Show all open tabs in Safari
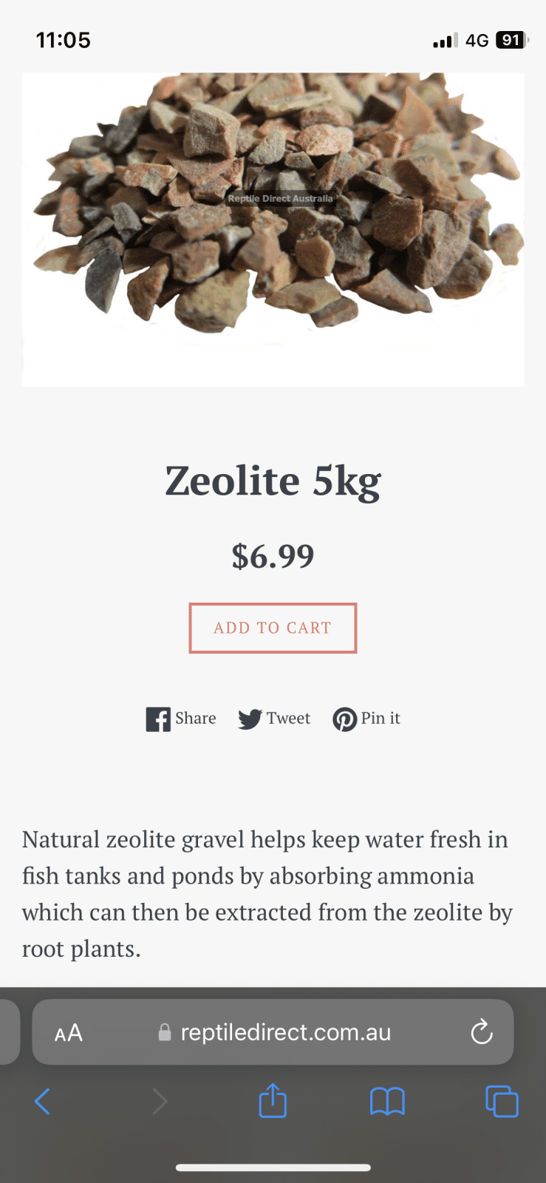Viewport: 546px width, 1183px height. [x=502, y=1102]
